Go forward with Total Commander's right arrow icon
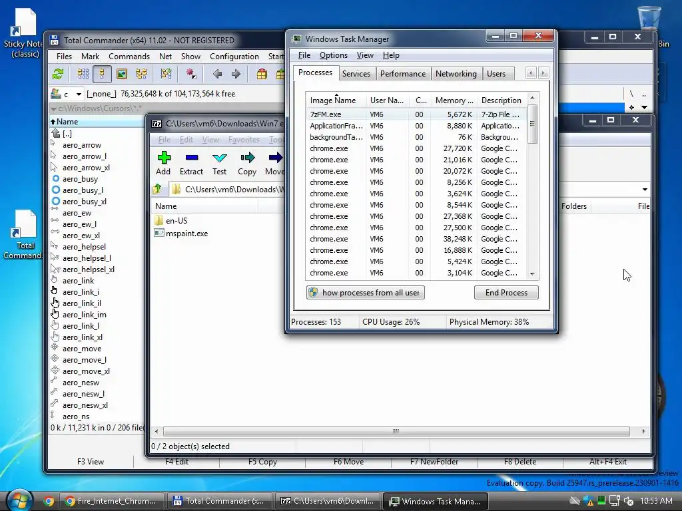 [x=236, y=74]
